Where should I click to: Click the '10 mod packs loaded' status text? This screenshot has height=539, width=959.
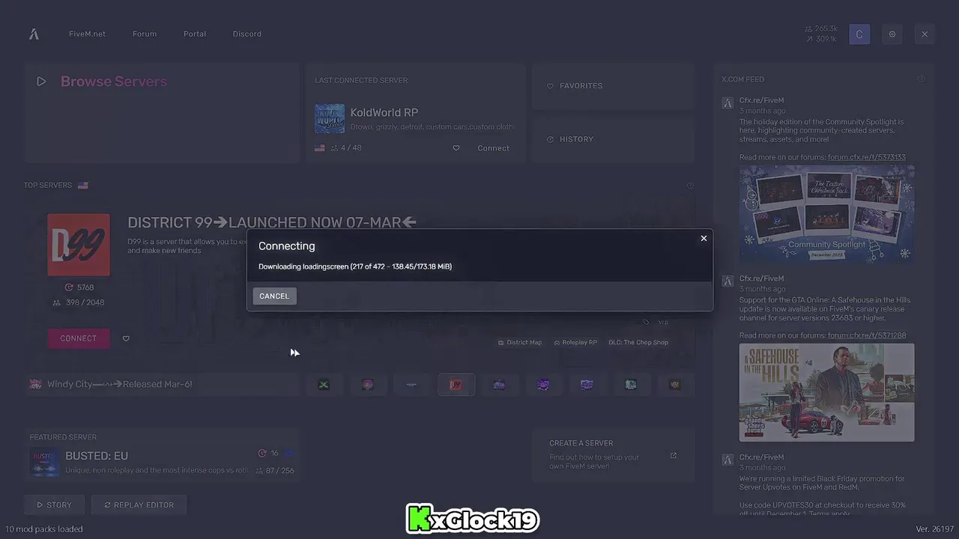pyautogui.click(x=44, y=529)
